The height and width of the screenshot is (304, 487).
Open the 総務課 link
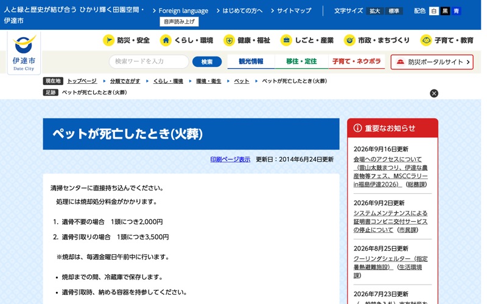[416, 184]
